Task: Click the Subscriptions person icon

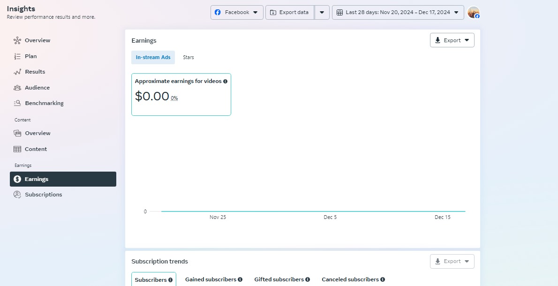Action: point(17,195)
